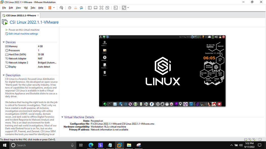Open the Help menu
The width and height of the screenshot is (266, 149).
(x=41, y=8)
